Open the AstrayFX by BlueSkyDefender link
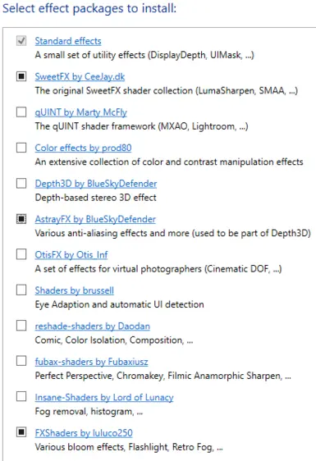Screen dimensions: 316x461 95,219
